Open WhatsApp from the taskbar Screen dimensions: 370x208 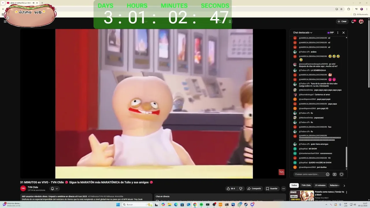click(x=240, y=205)
